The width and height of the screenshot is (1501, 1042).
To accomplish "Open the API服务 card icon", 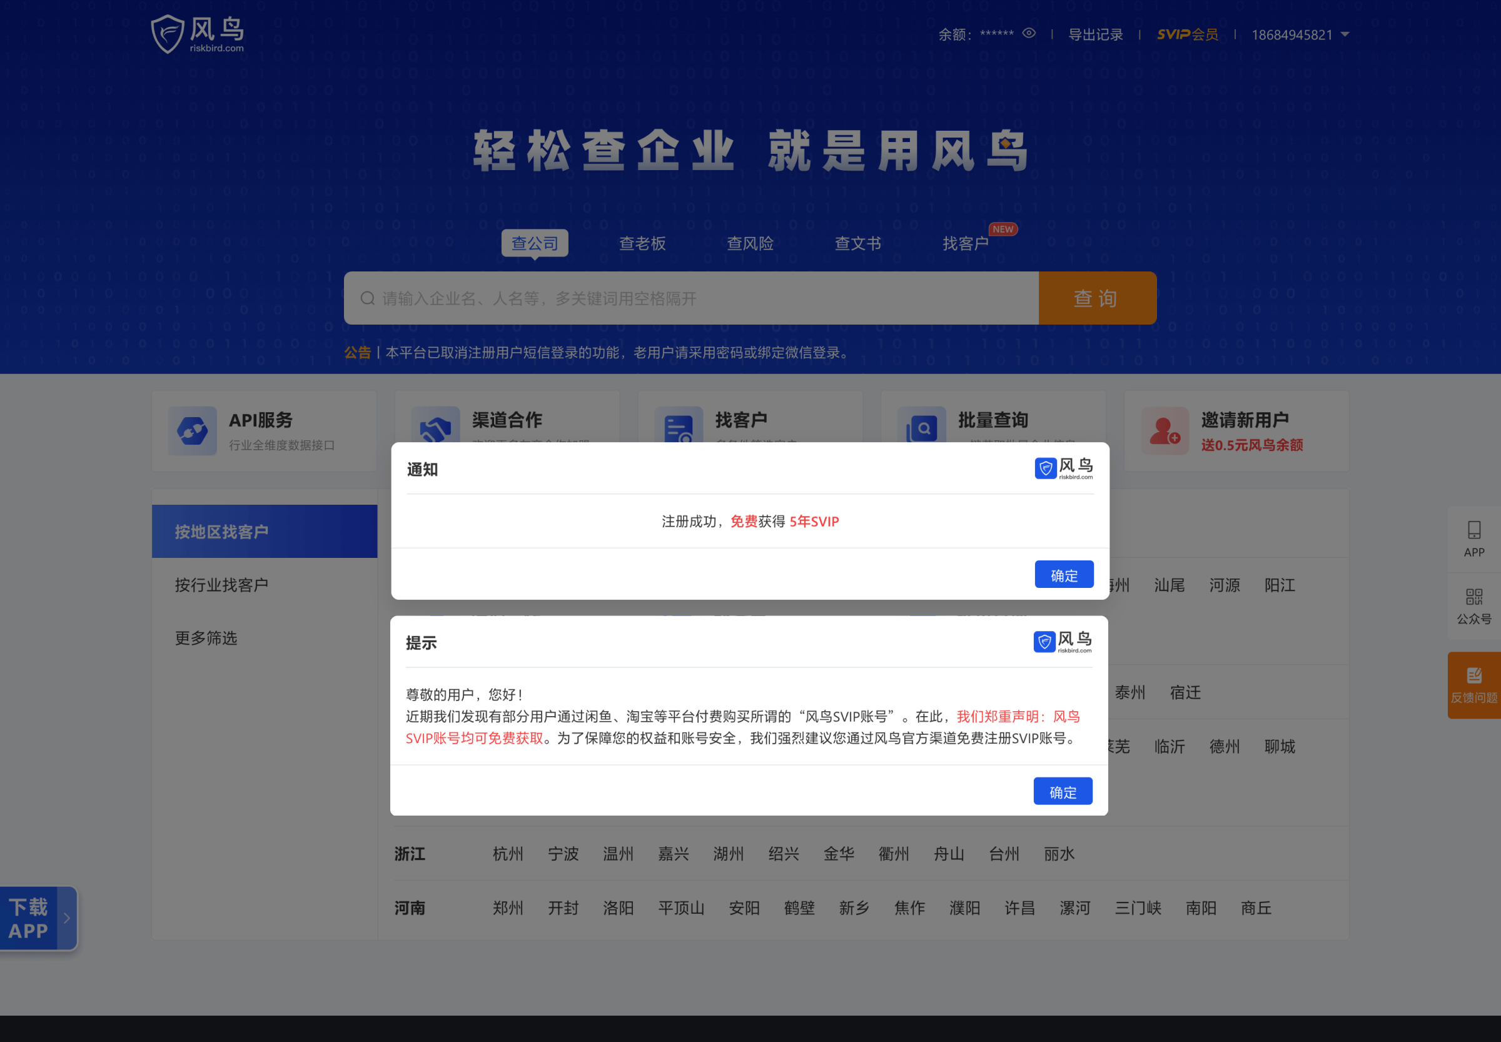I will click(193, 431).
